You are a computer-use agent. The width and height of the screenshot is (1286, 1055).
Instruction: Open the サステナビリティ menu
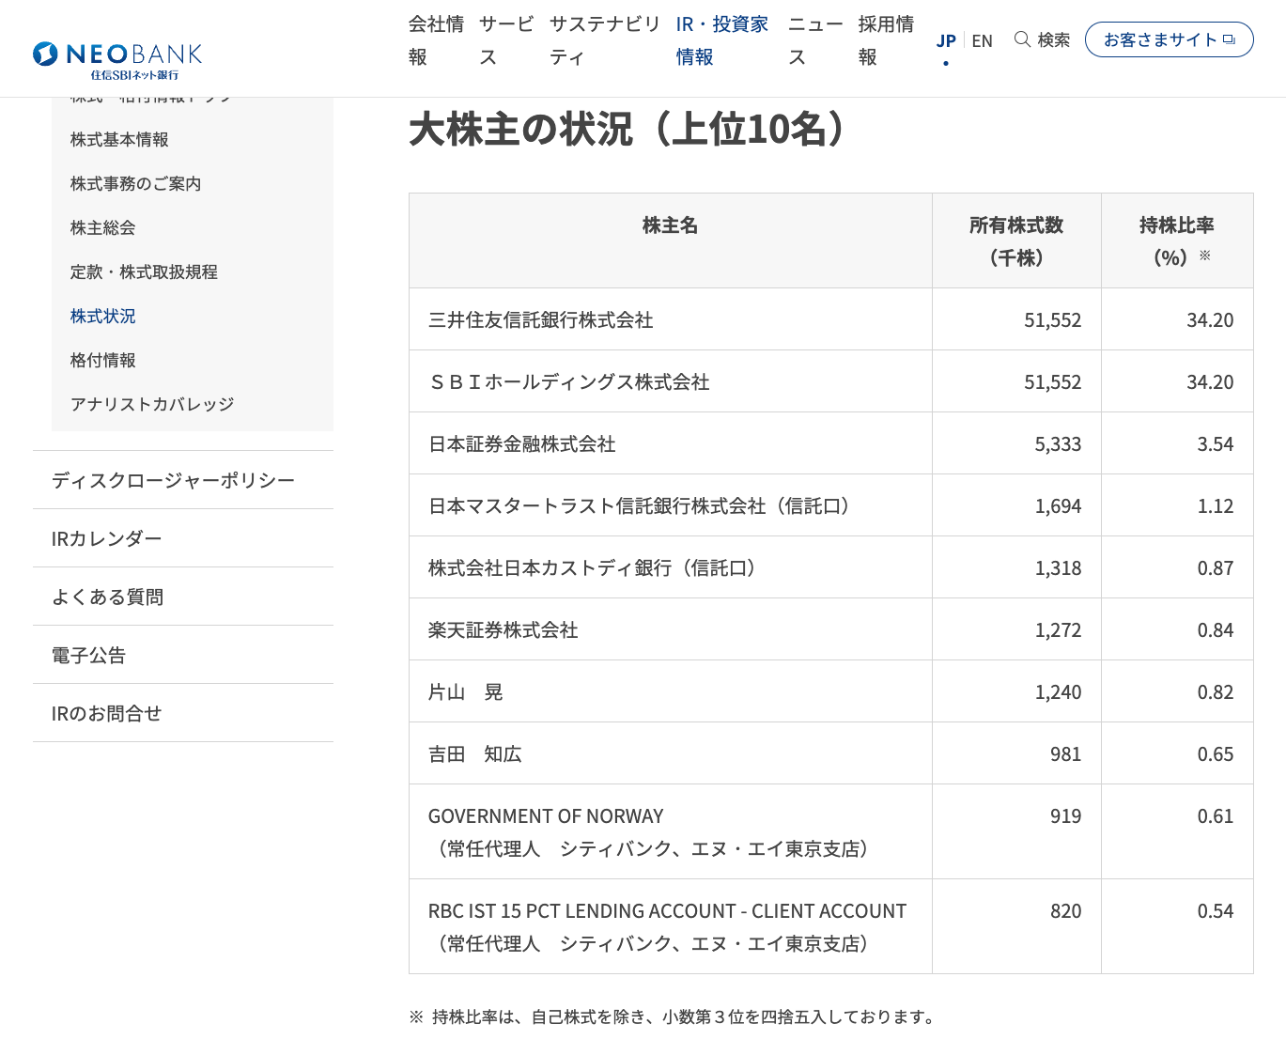coord(605,40)
